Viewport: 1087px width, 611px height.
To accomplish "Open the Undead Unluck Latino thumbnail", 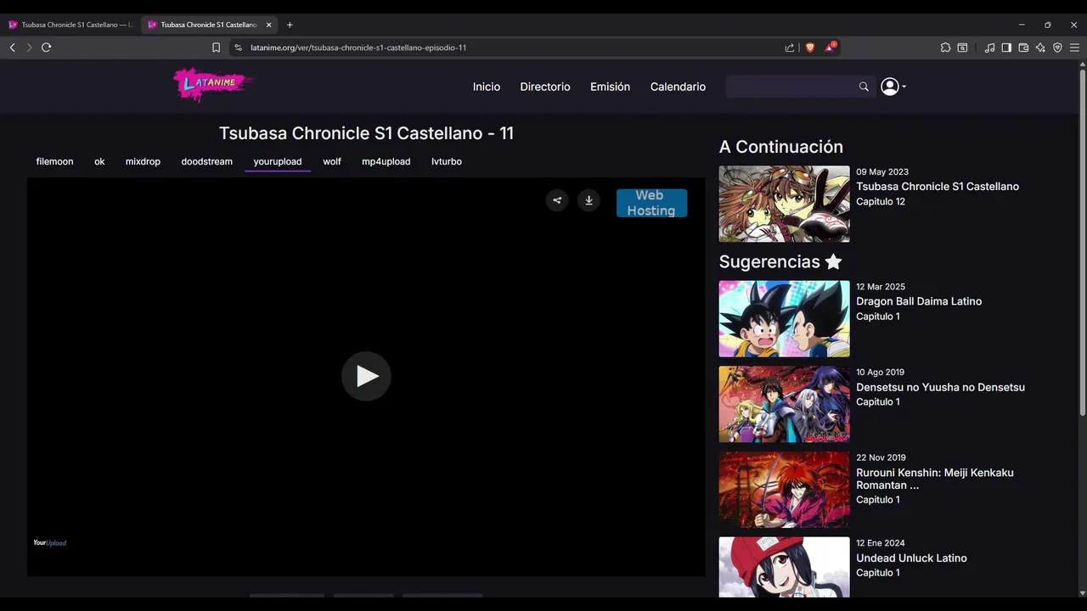I will pos(784,567).
